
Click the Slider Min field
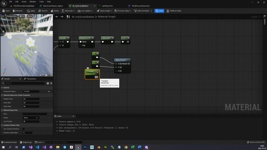pyautogui.click(x=31, y=102)
